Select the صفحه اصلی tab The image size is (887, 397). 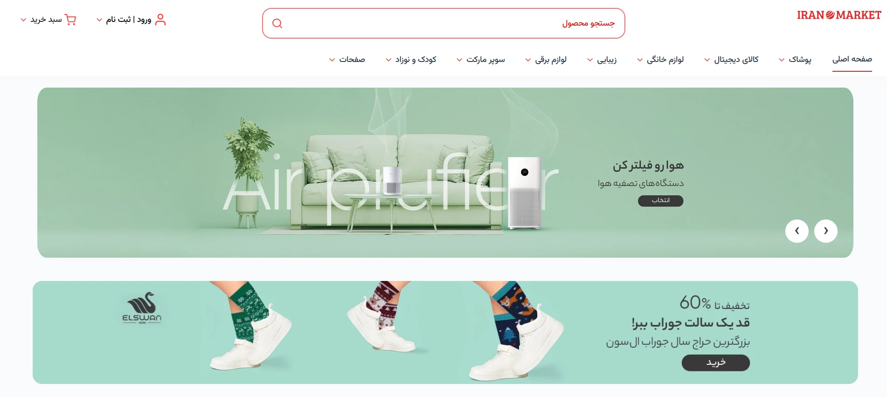click(852, 59)
